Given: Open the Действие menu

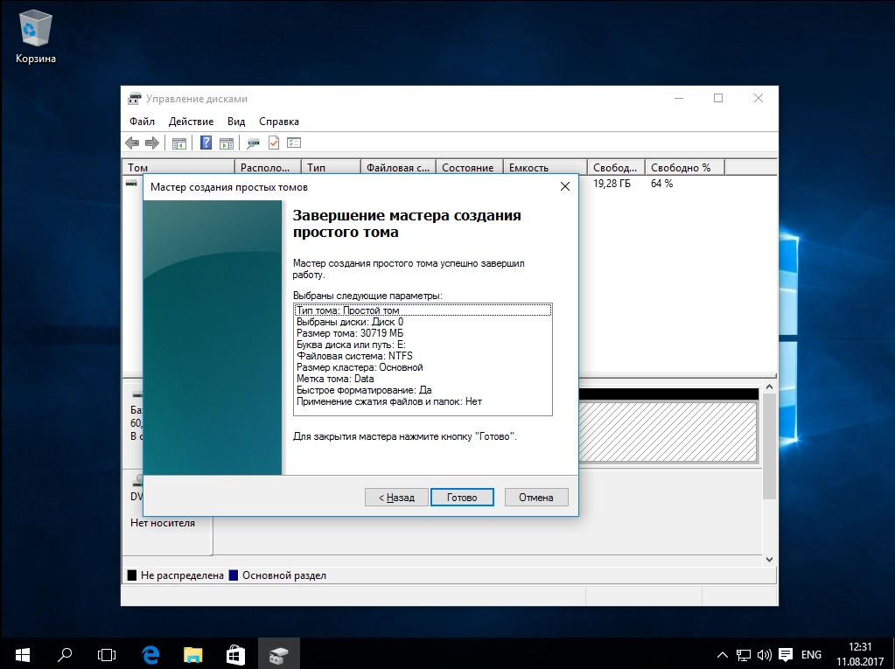Looking at the screenshot, I should (x=191, y=122).
